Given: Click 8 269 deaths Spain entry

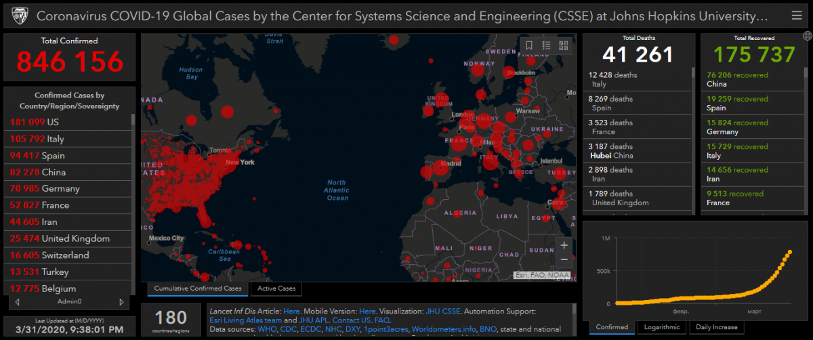Looking at the screenshot, I should [x=637, y=103].
